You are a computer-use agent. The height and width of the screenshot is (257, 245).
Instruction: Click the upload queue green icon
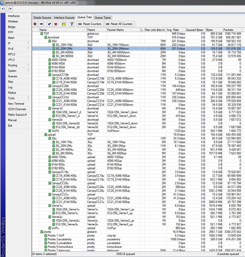46,135
